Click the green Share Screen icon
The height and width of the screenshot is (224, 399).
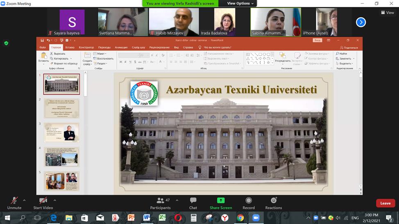(x=221, y=201)
